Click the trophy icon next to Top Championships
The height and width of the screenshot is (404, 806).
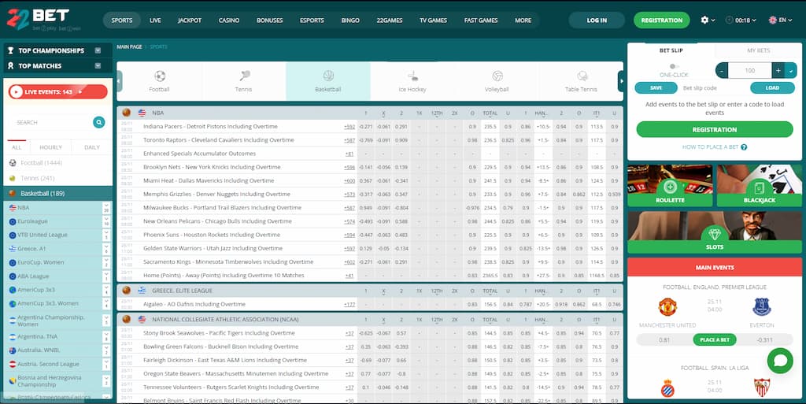tap(11, 50)
